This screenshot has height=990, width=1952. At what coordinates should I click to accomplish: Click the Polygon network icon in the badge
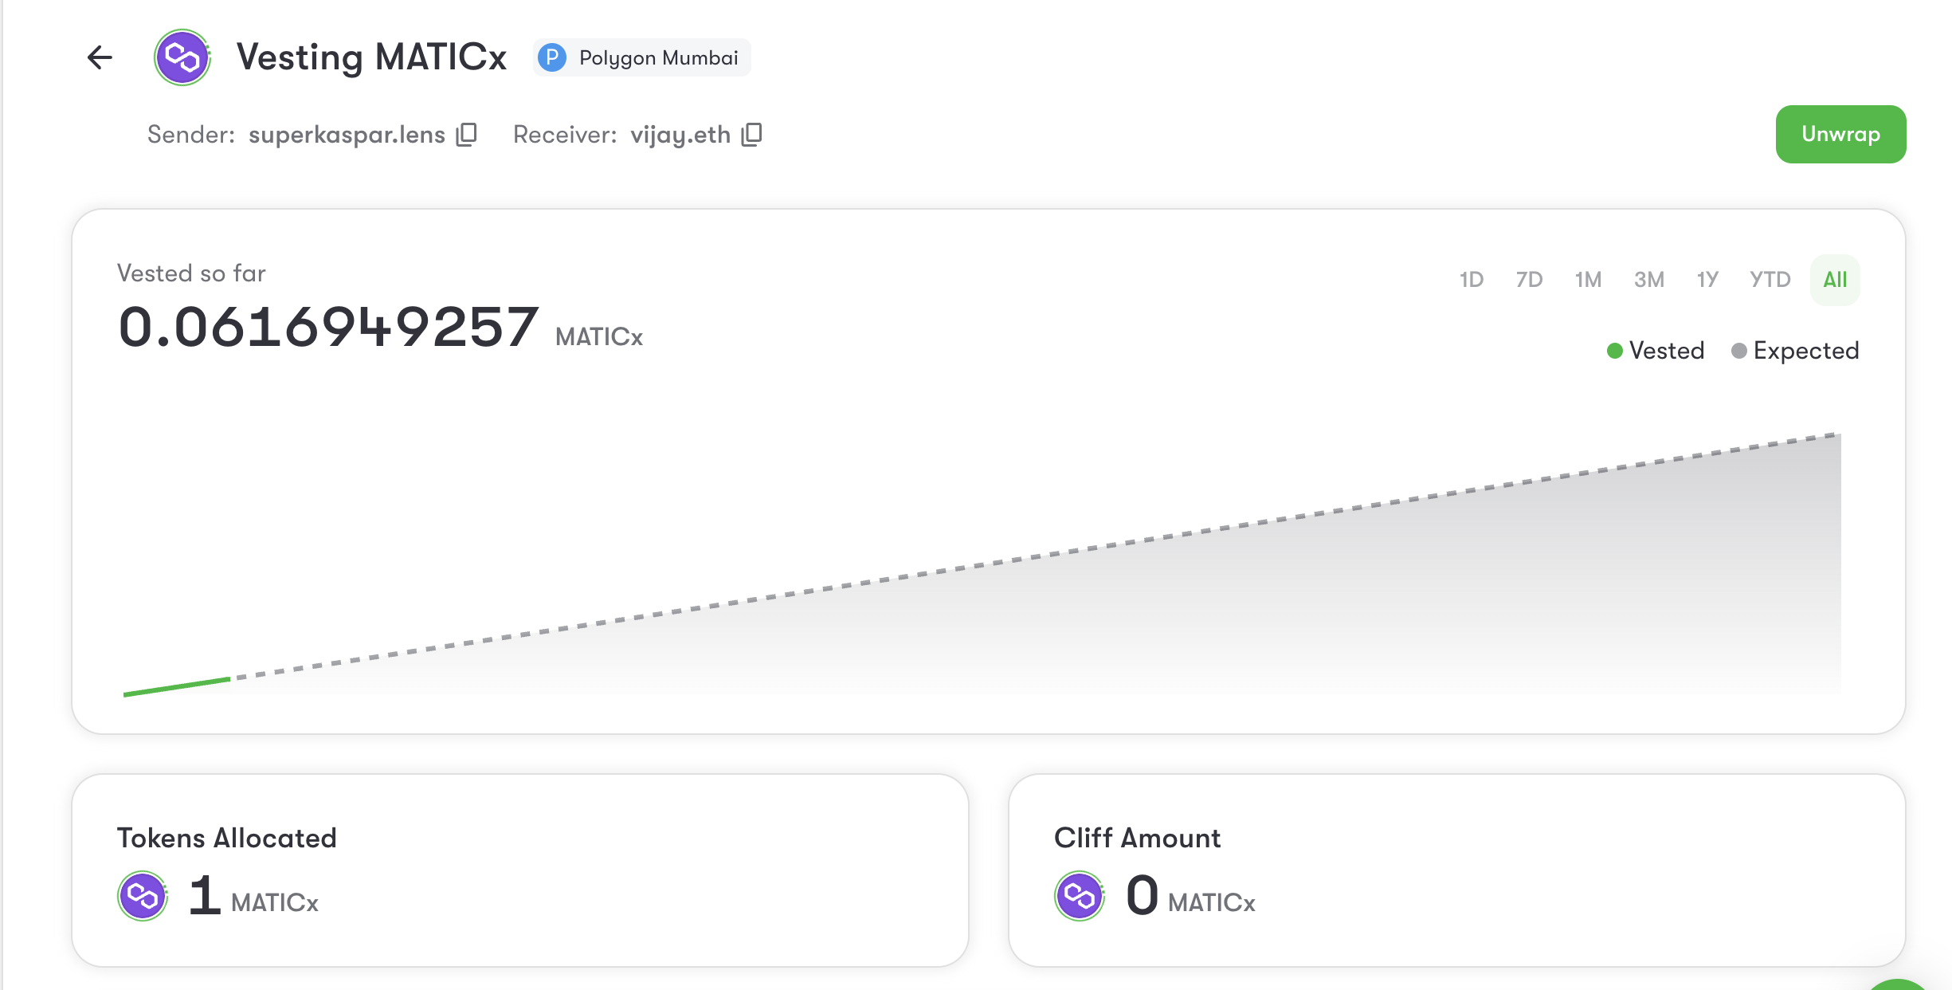pyautogui.click(x=553, y=57)
